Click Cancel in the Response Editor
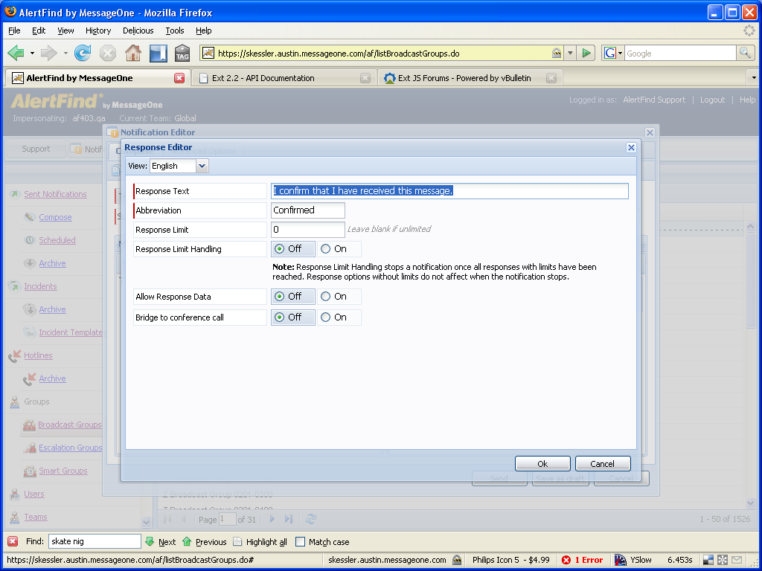Viewport: 762px width, 571px height. tap(603, 464)
